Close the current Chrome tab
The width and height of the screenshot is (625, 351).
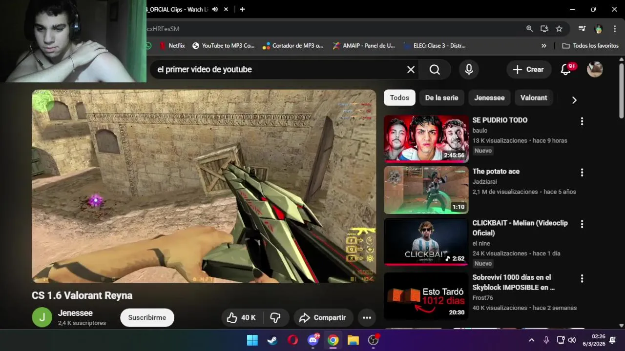[x=226, y=9]
